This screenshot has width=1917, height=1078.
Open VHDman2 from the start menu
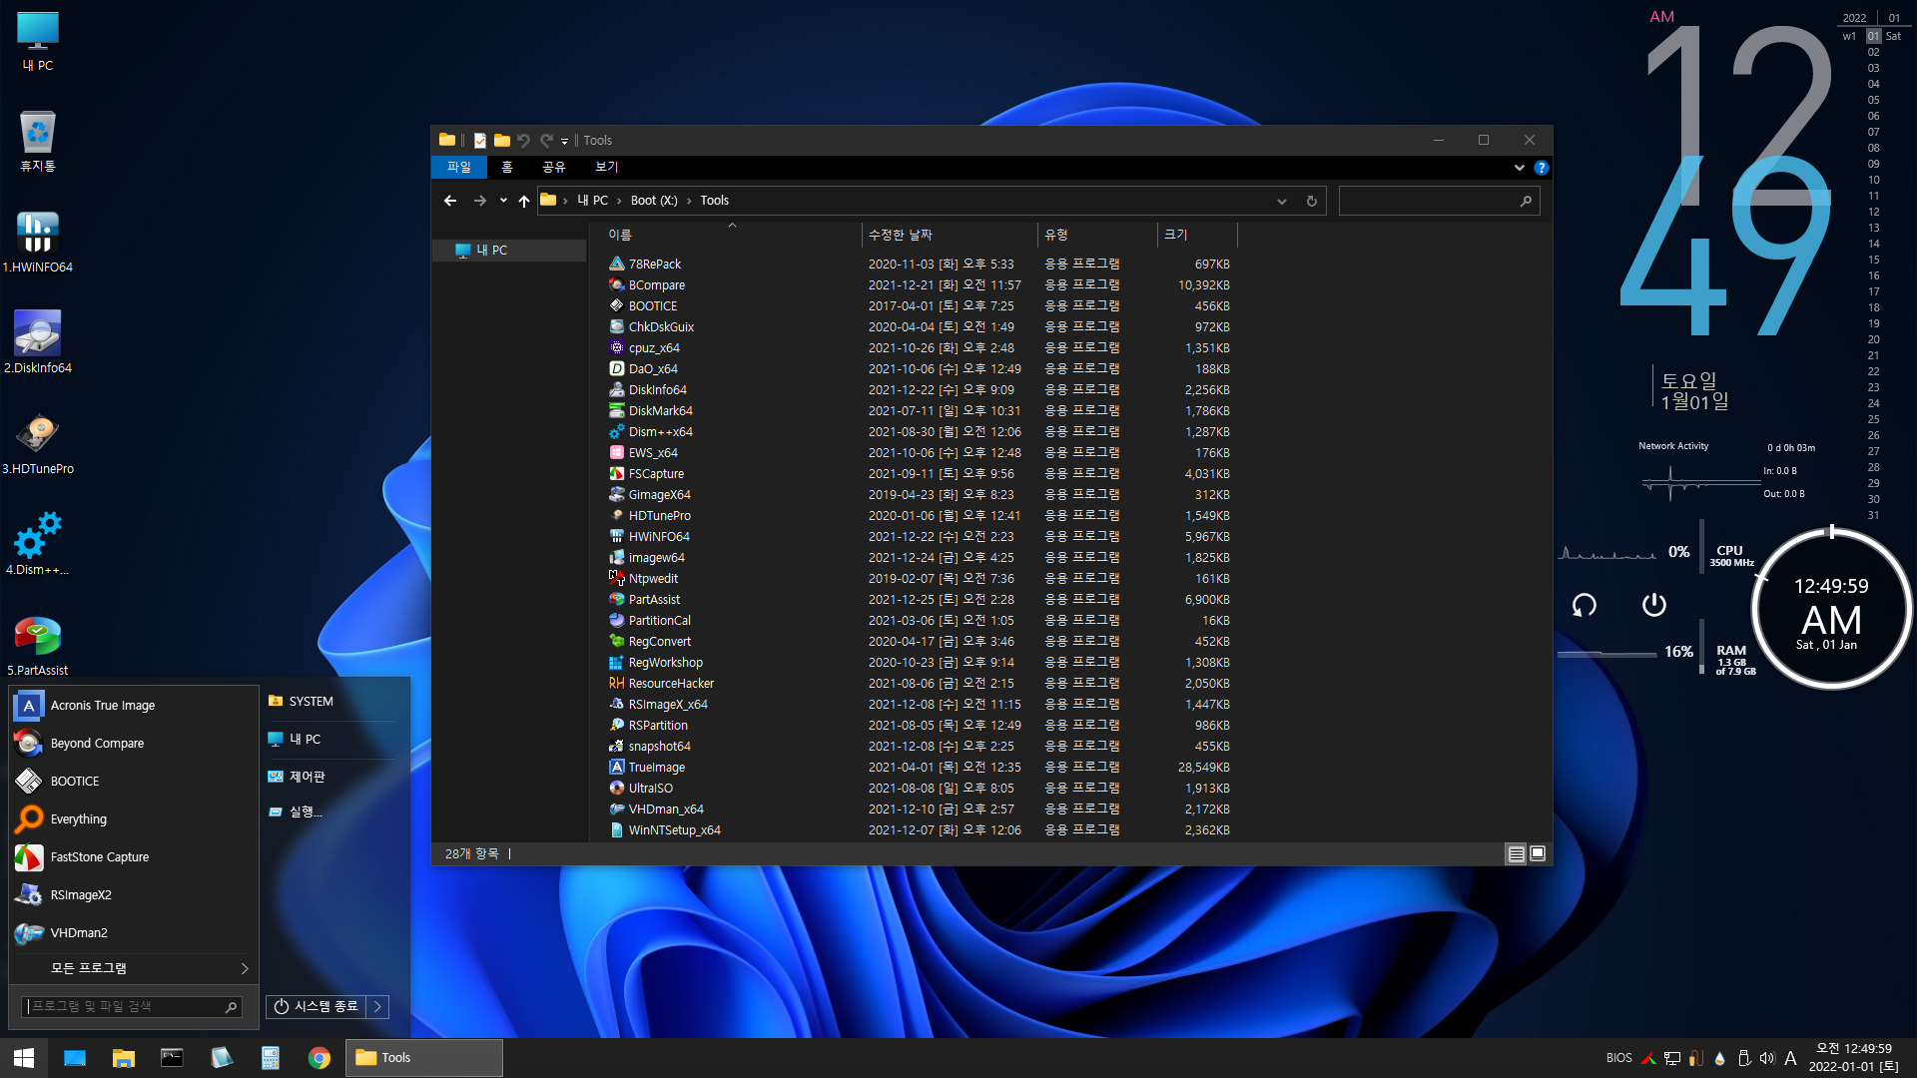click(x=134, y=933)
